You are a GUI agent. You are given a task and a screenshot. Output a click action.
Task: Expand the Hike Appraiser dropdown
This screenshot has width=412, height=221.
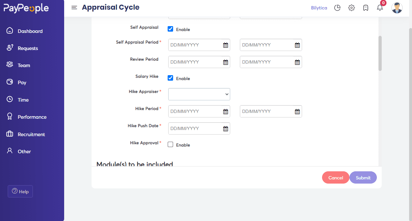coord(199,94)
